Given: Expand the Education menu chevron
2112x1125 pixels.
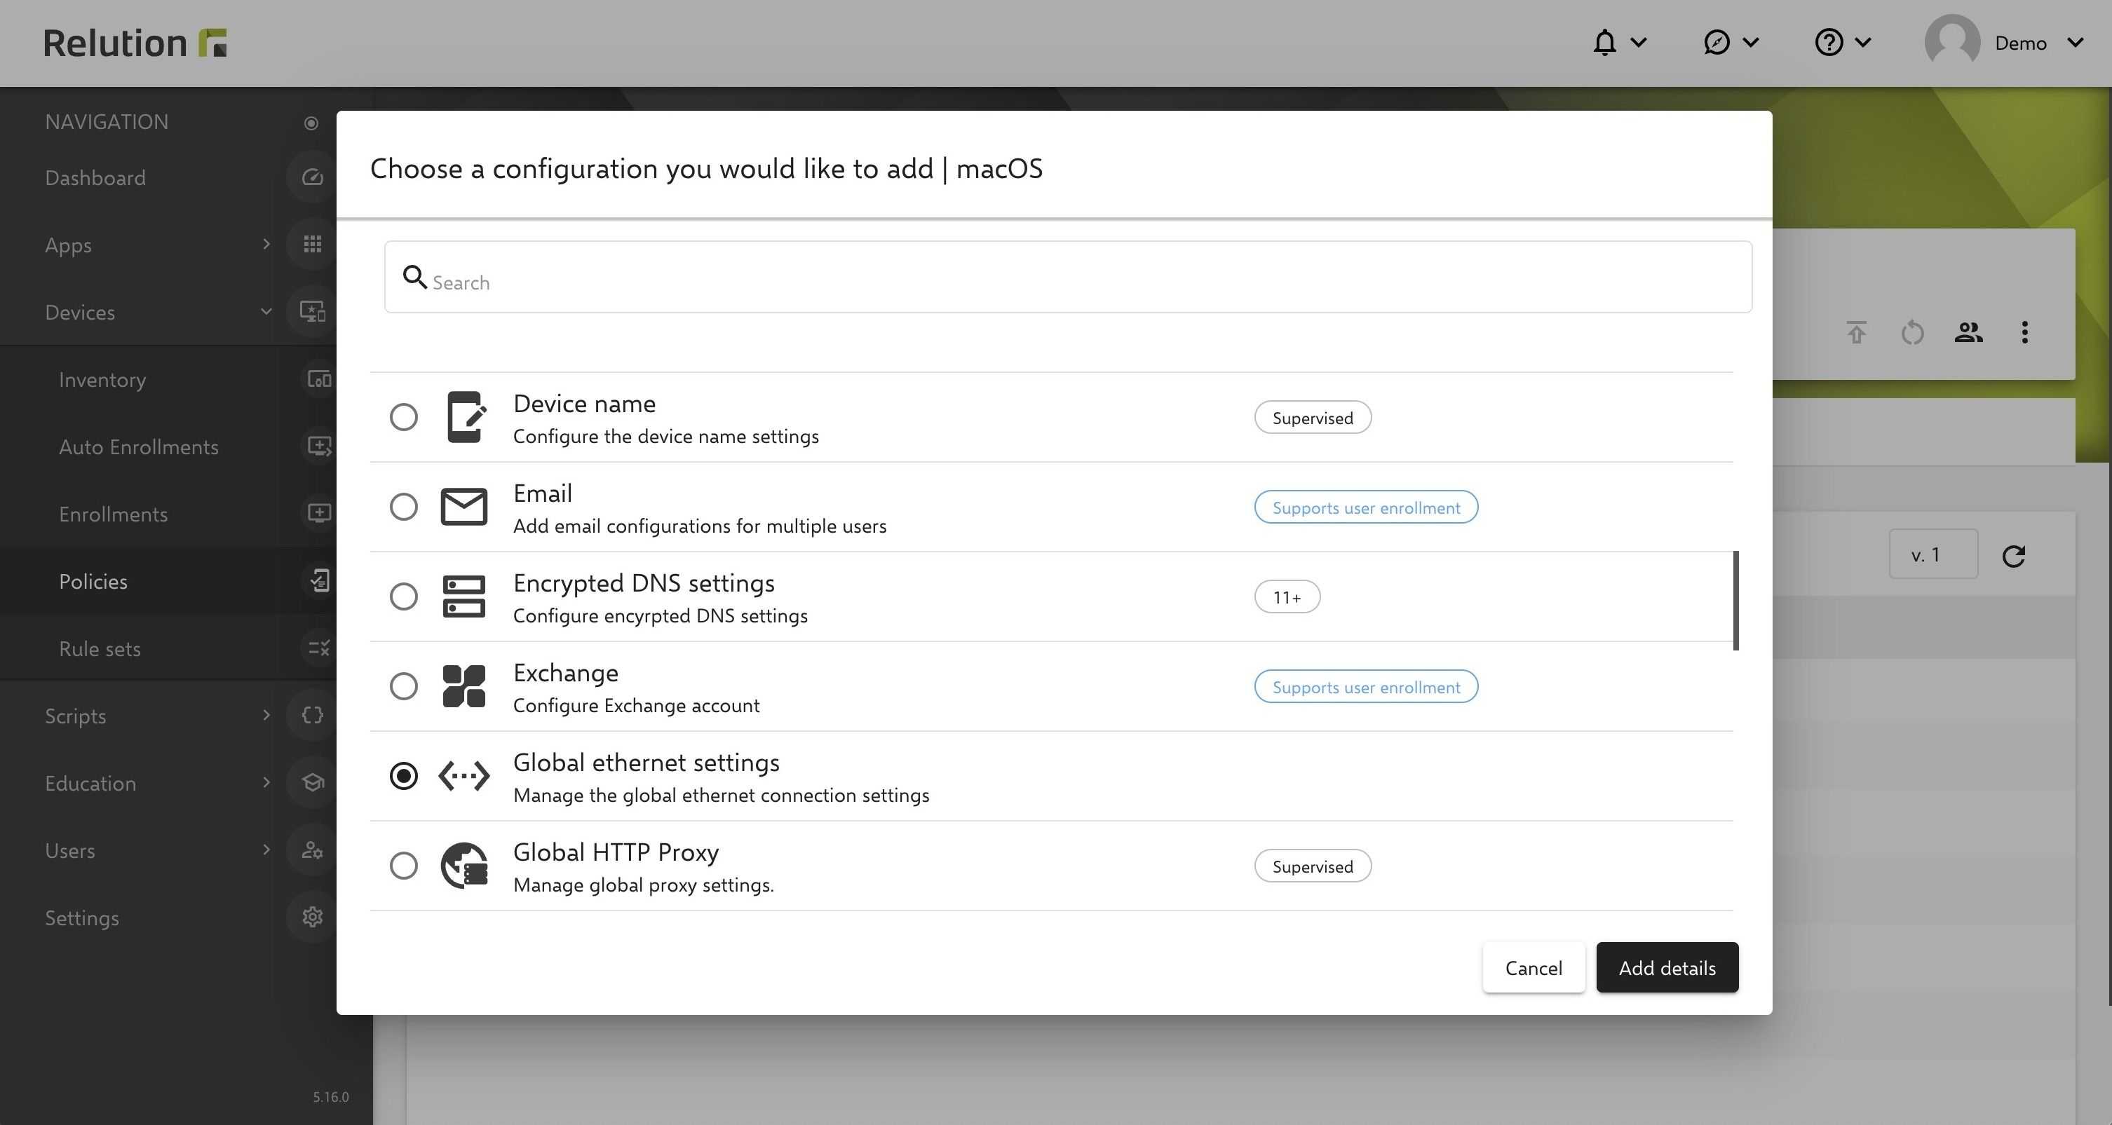Looking at the screenshot, I should coord(266,782).
